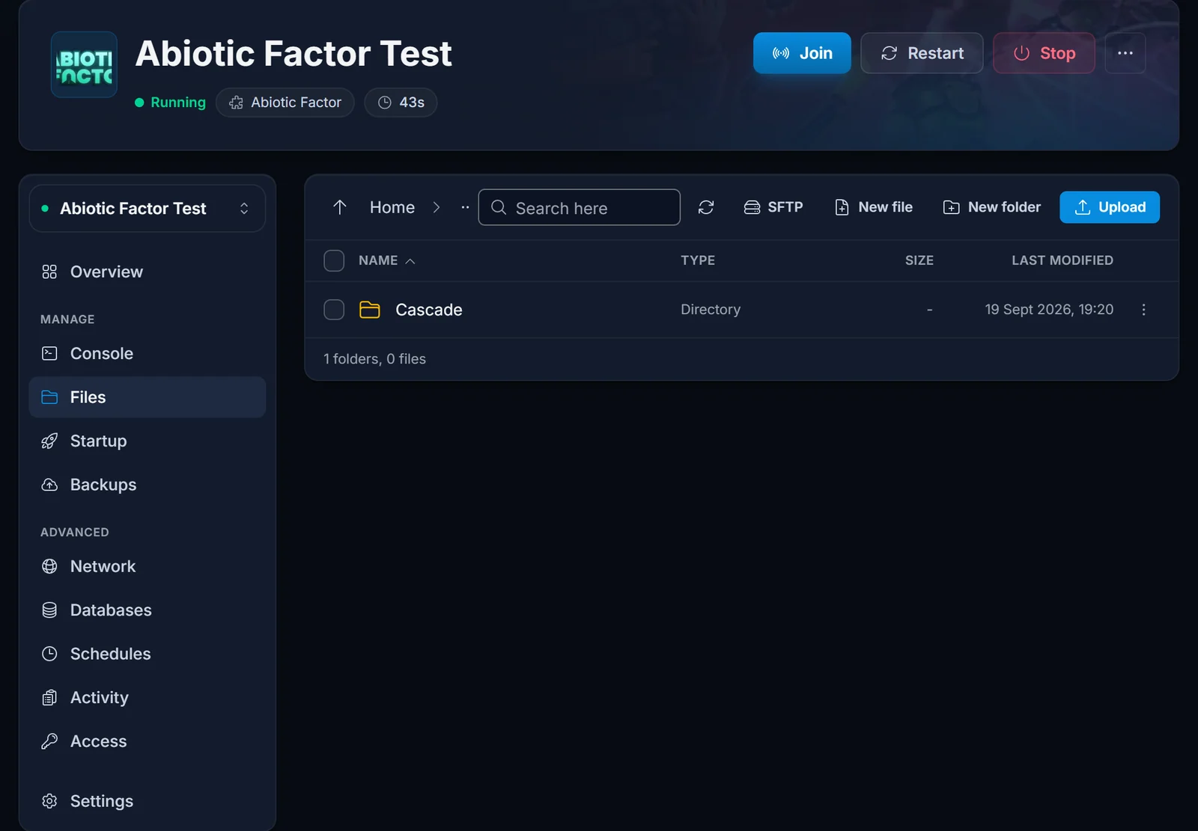
Task: Restart the server
Action: pos(922,53)
